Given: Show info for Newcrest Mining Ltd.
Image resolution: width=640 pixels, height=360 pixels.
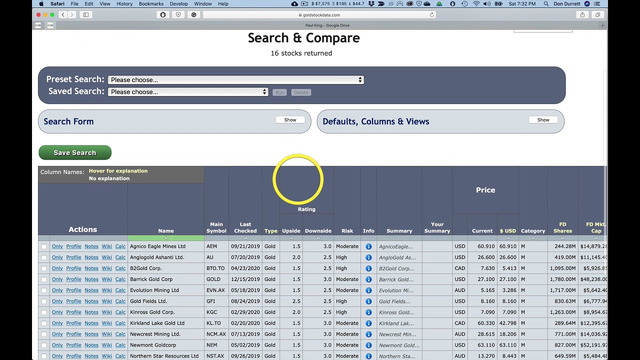Looking at the screenshot, I should click(x=368, y=334).
